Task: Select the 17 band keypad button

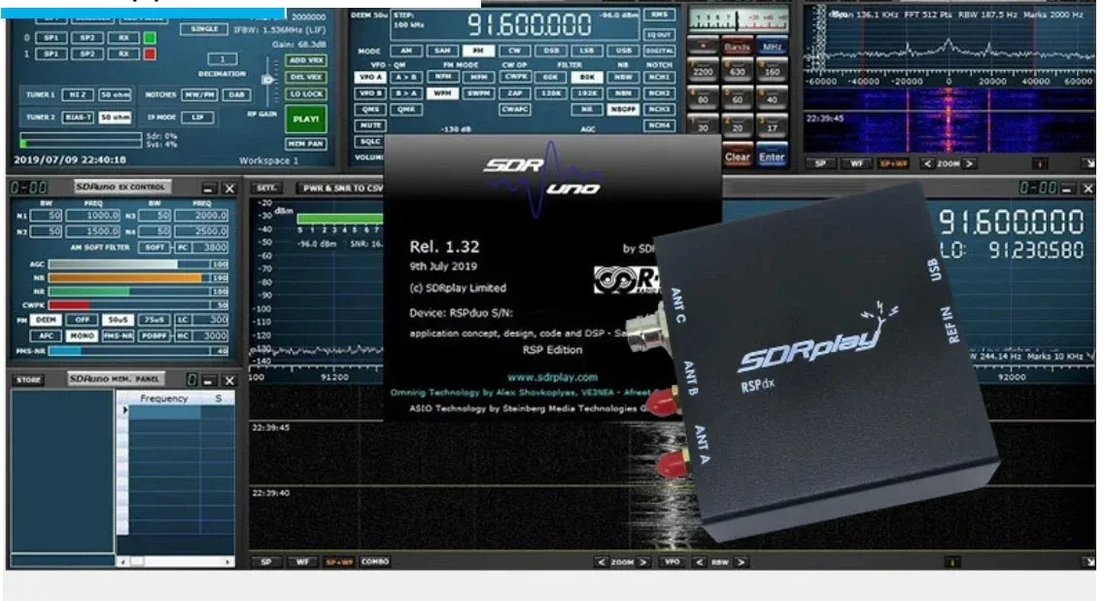Action: [772, 126]
